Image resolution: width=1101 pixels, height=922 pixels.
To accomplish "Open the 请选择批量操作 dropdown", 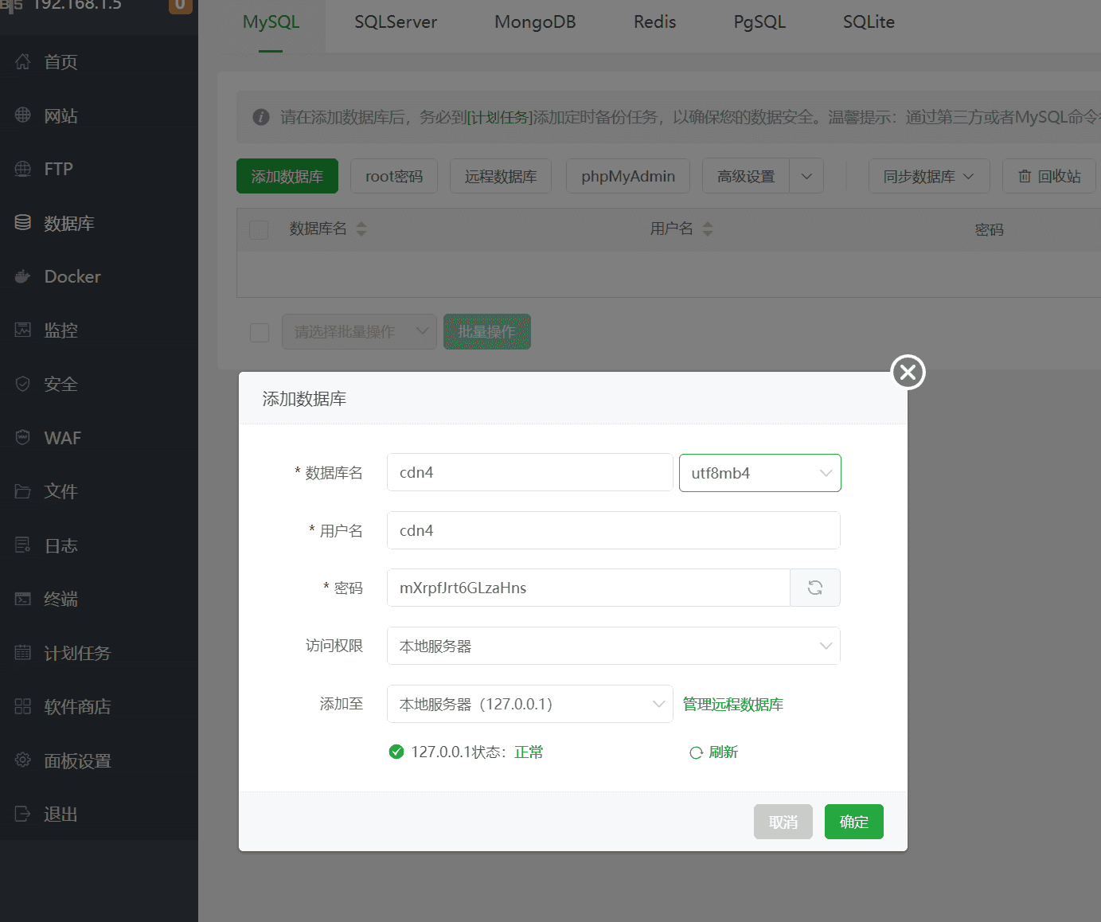I will click(x=359, y=332).
